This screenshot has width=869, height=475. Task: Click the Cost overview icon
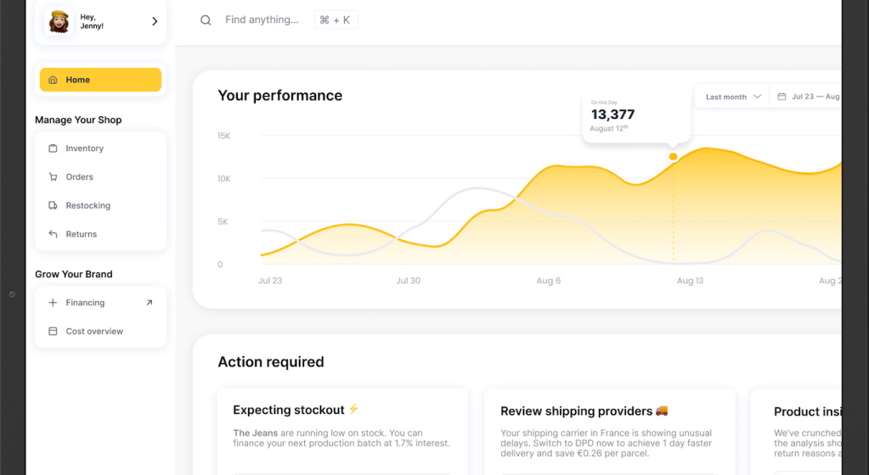pos(53,332)
